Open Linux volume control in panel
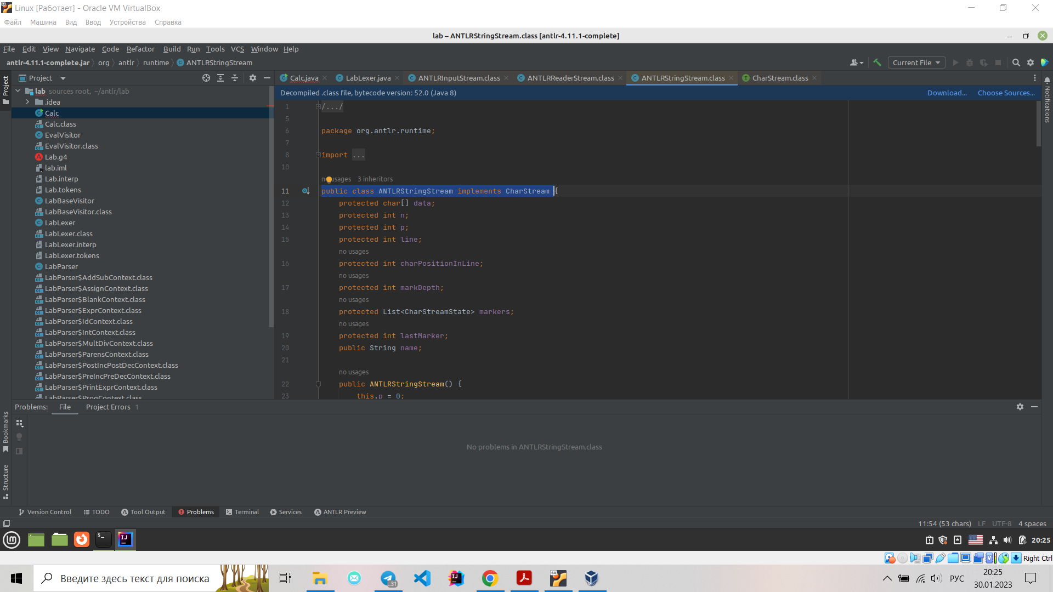The width and height of the screenshot is (1053, 592). (x=1007, y=540)
